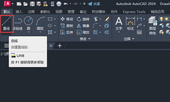Screen dimensions: 170x102
Task: Switch to the Parametric (参数化) tab
Action: pyautogui.click(x=45, y=12)
